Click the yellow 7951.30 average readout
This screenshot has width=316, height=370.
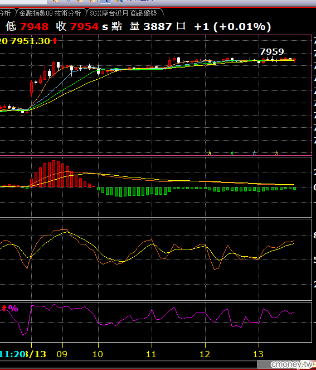click(x=31, y=41)
